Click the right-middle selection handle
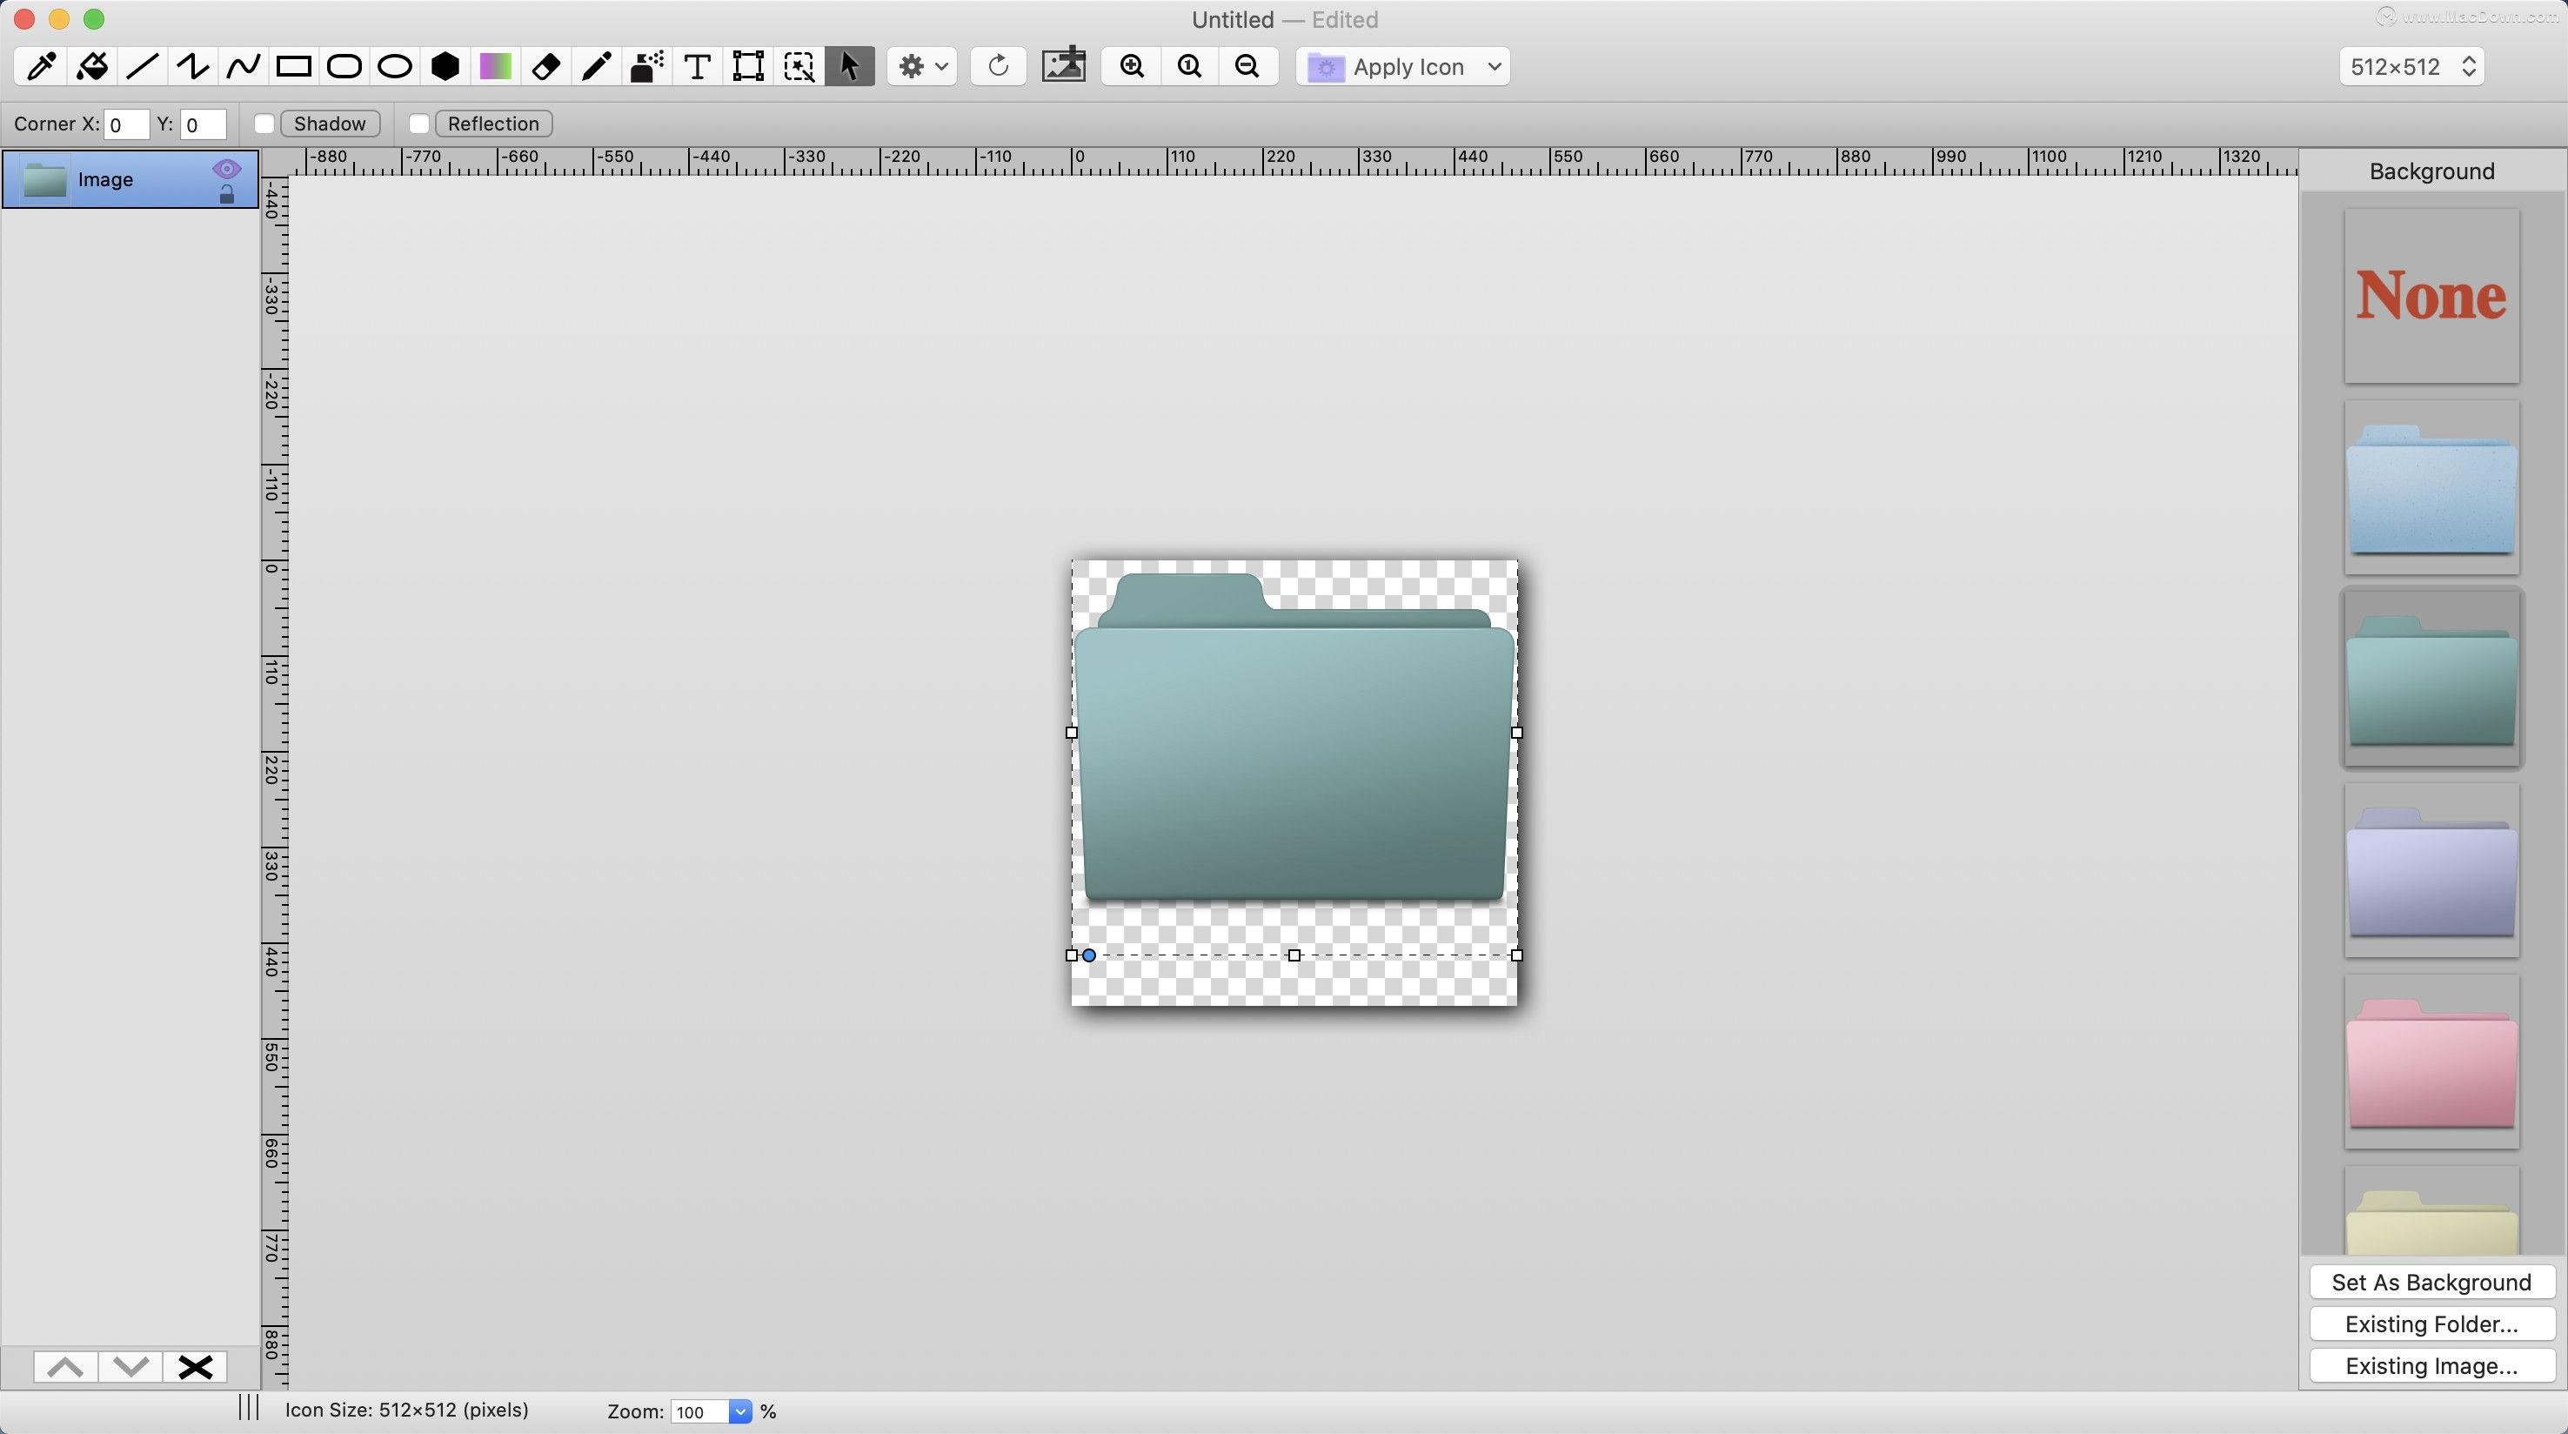This screenshot has width=2568, height=1434. (1516, 732)
